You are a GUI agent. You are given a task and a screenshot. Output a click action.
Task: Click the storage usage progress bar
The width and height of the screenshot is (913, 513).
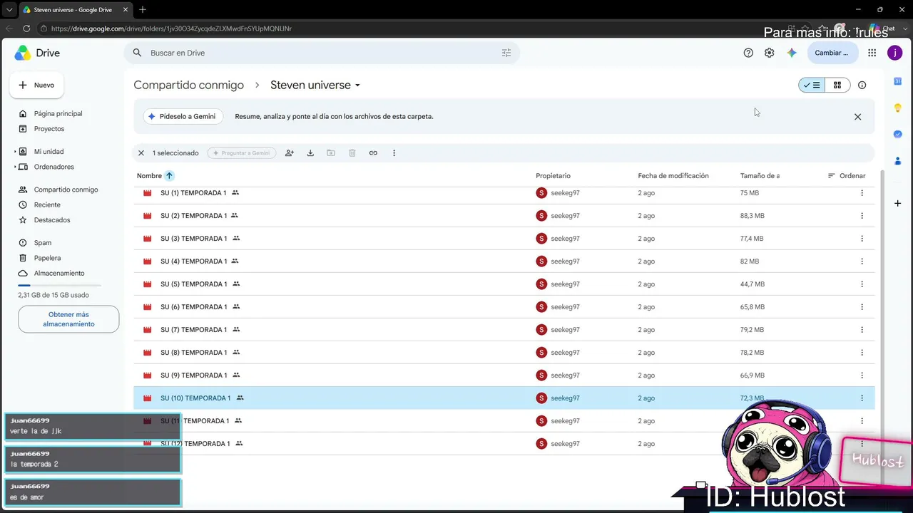coord(59,285)
